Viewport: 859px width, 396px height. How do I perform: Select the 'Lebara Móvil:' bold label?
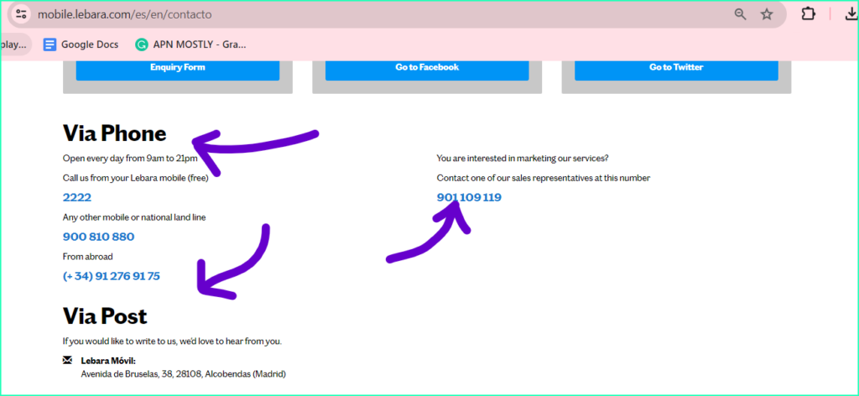click(108, 361)
